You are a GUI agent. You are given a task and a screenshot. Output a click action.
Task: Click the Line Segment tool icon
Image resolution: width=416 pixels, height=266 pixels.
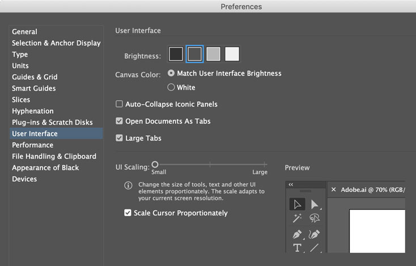click(x=315, y=248)
